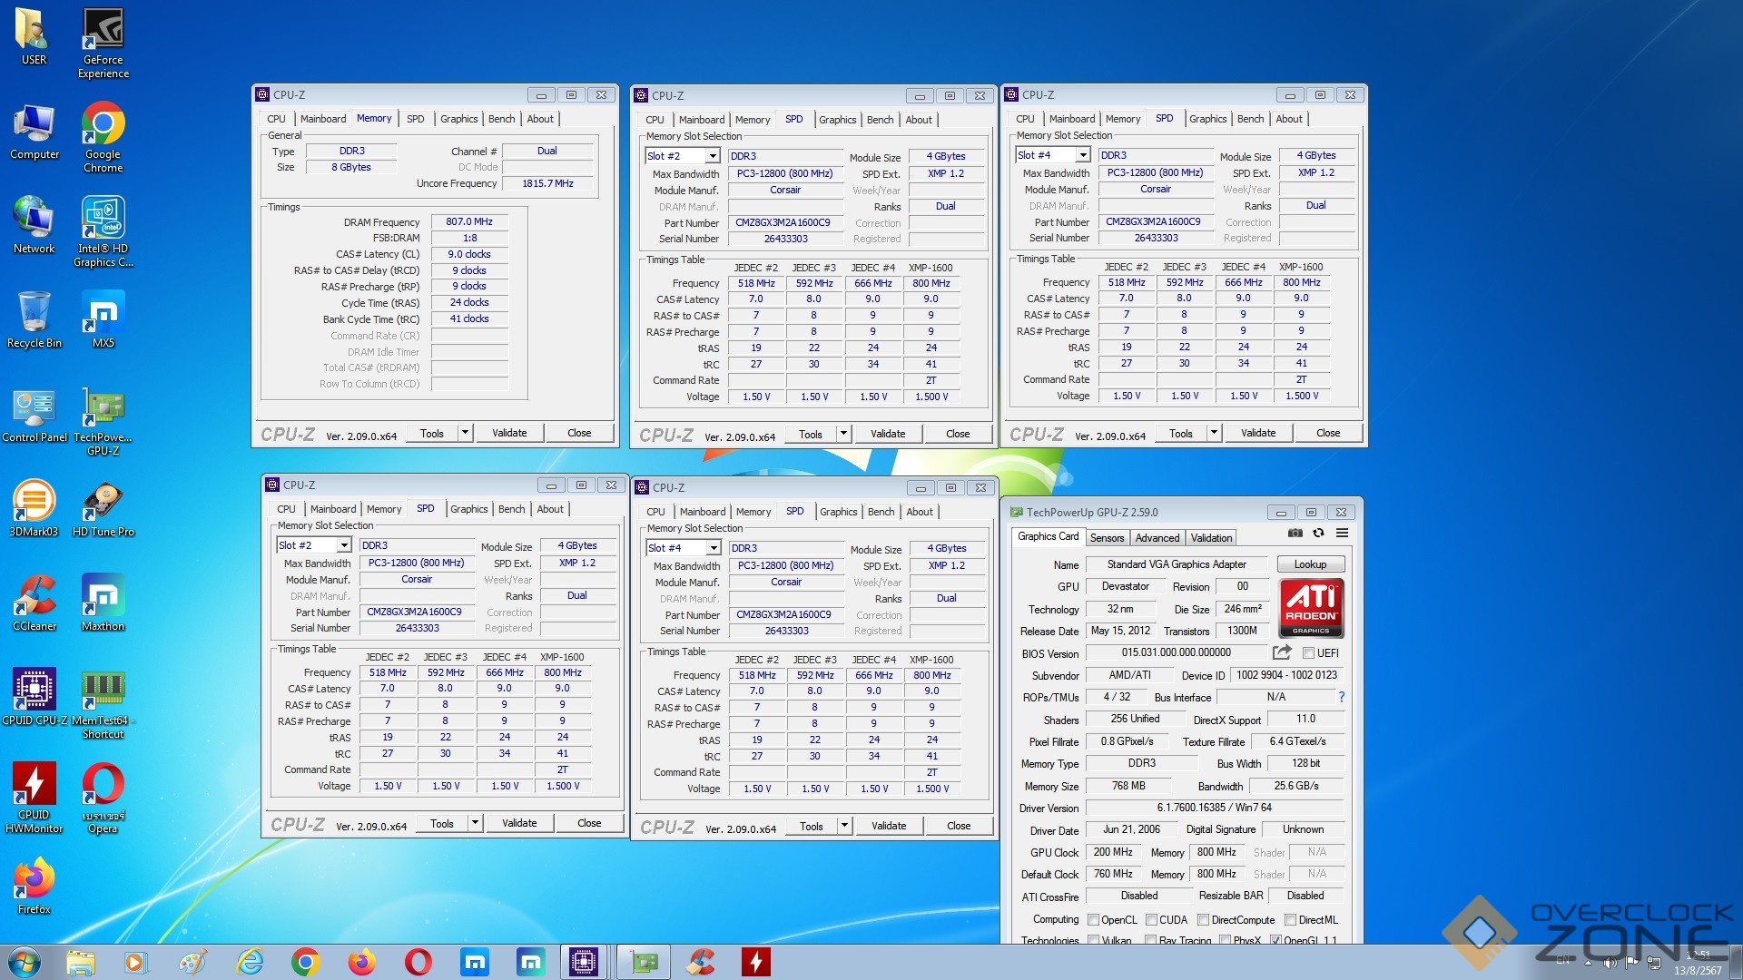This screenshot has height=980, width=1743.
Task: Open Google Chrome desktop shortcut
Action: (103, 137)
